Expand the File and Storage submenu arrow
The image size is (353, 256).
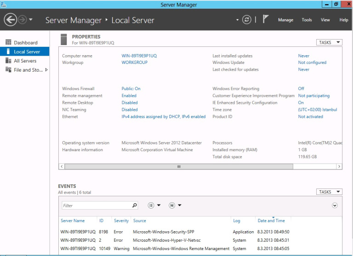click(x=46, y=70)
